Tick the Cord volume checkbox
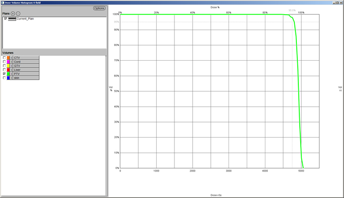Image resolution: width=344 pixels, height=198 pixels. click(5, 62)
